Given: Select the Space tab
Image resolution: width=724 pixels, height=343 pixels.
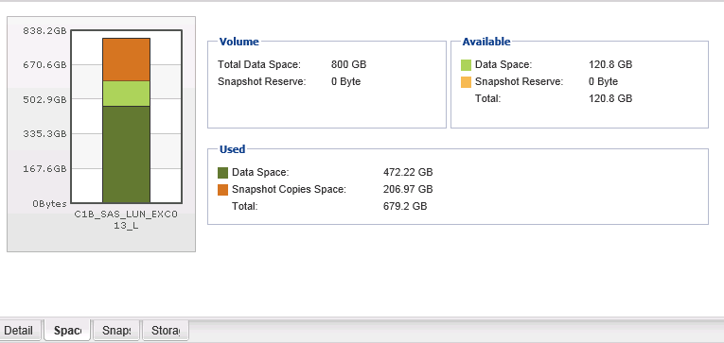Looking at the screenshot, I should 67,330.
